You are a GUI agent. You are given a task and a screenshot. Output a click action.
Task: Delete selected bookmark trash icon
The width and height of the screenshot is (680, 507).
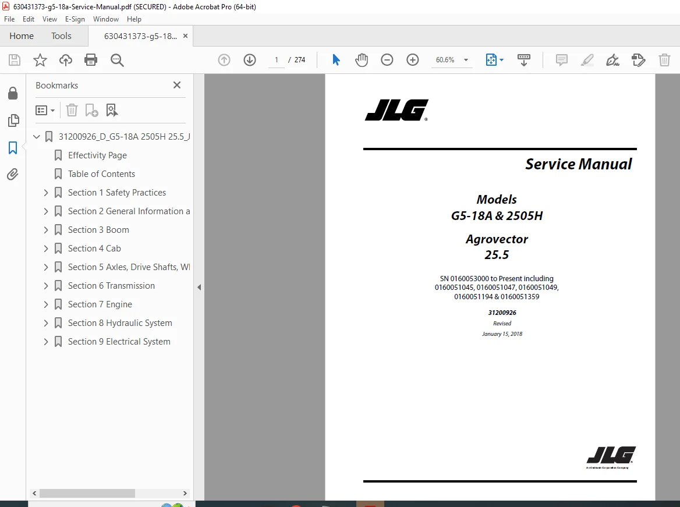[72, 110]
